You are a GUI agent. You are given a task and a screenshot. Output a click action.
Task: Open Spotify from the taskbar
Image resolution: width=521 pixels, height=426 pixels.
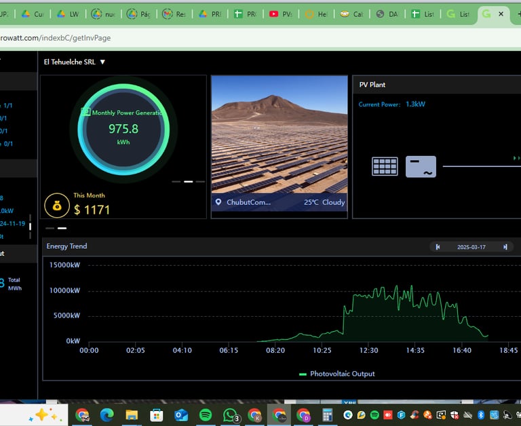click(x=206, y=414)
